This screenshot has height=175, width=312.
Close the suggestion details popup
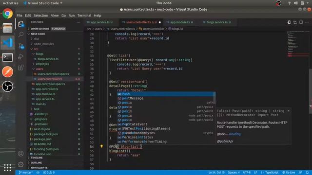(x=289, y=111)
